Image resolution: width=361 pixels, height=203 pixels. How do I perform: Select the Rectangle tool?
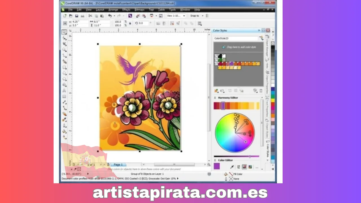(x=64, y=67)
